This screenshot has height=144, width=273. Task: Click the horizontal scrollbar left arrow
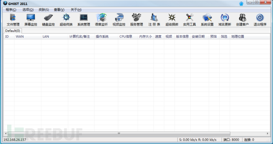click(x=6, y=134)
